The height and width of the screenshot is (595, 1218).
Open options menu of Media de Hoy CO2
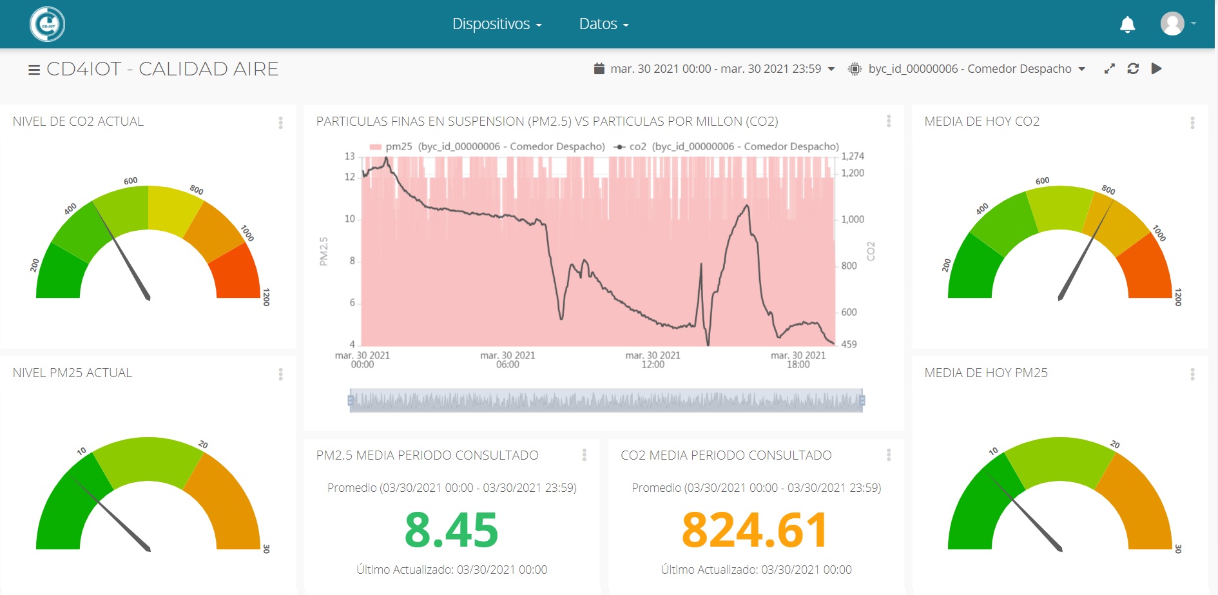click(1192, 122)
